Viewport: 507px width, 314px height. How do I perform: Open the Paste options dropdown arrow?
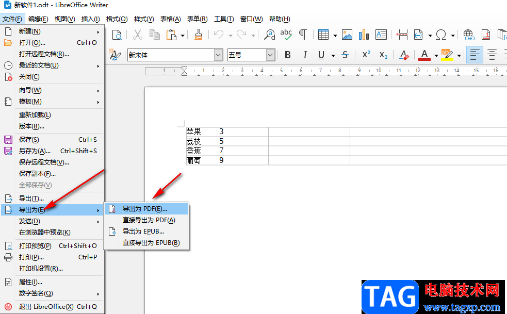coord(183,36)
